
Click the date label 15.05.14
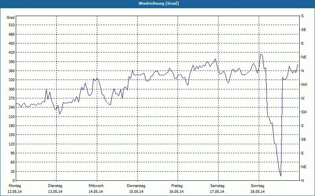click(x=136, y=192)
